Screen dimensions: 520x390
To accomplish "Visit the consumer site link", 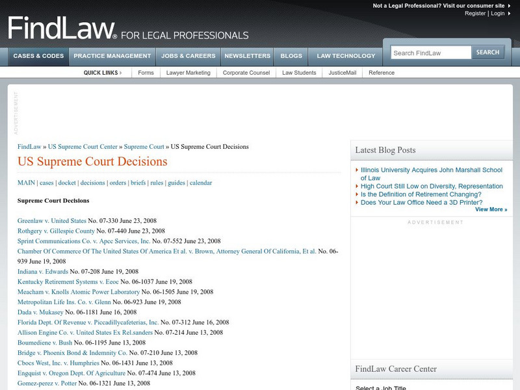I will tap(438, 6).
